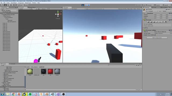Toggle the Terrain Collider enabled checkbox
The height and width of the screenshot is (96, 172).
(146, 30)
